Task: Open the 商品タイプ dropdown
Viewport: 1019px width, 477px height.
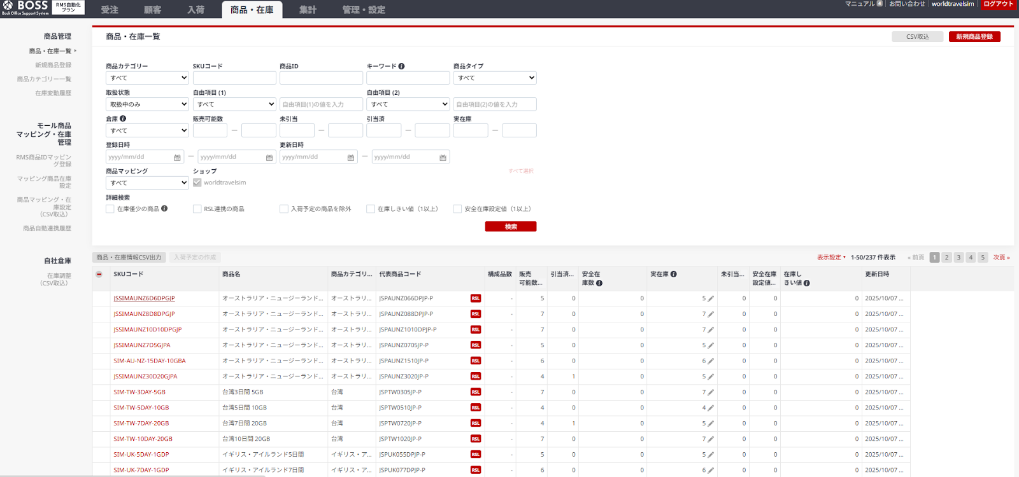Action: [x=495, y=78]
